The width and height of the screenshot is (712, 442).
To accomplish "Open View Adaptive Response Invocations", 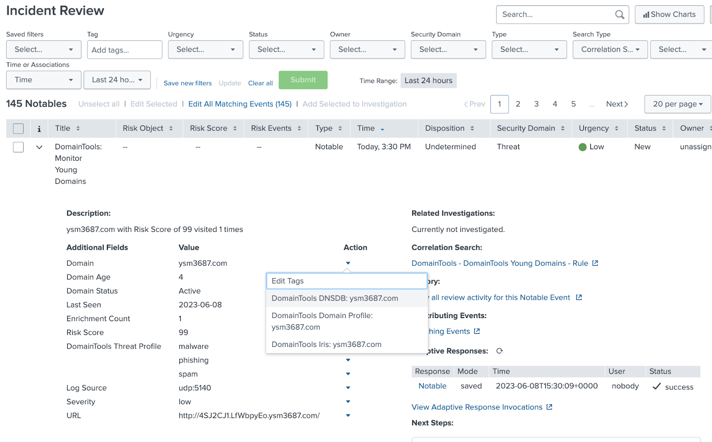I will click(x=477, y=407).
